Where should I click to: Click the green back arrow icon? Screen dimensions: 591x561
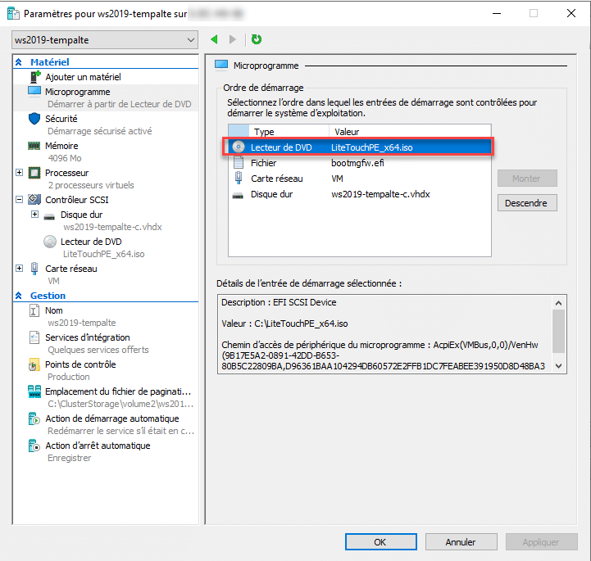[215, 39]
